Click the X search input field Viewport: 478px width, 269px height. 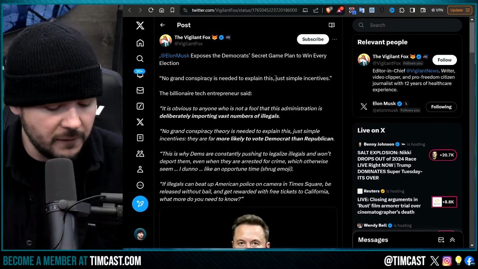click(411, 25)
